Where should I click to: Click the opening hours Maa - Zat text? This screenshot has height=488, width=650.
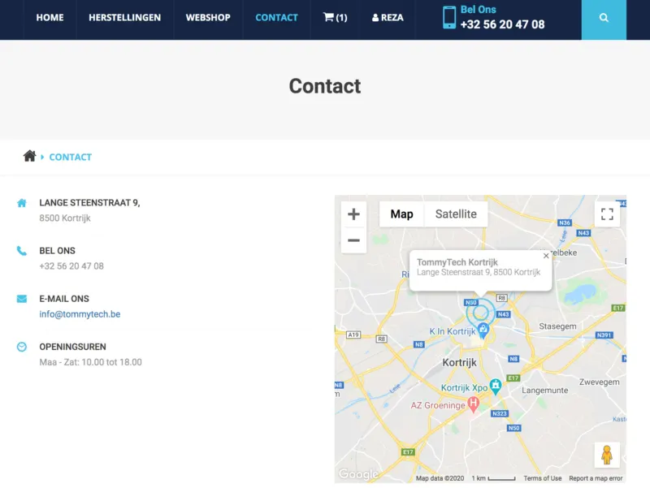[90, 362]
